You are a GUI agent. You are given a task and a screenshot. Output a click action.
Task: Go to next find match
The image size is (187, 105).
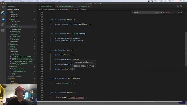(x=176, y=13)
